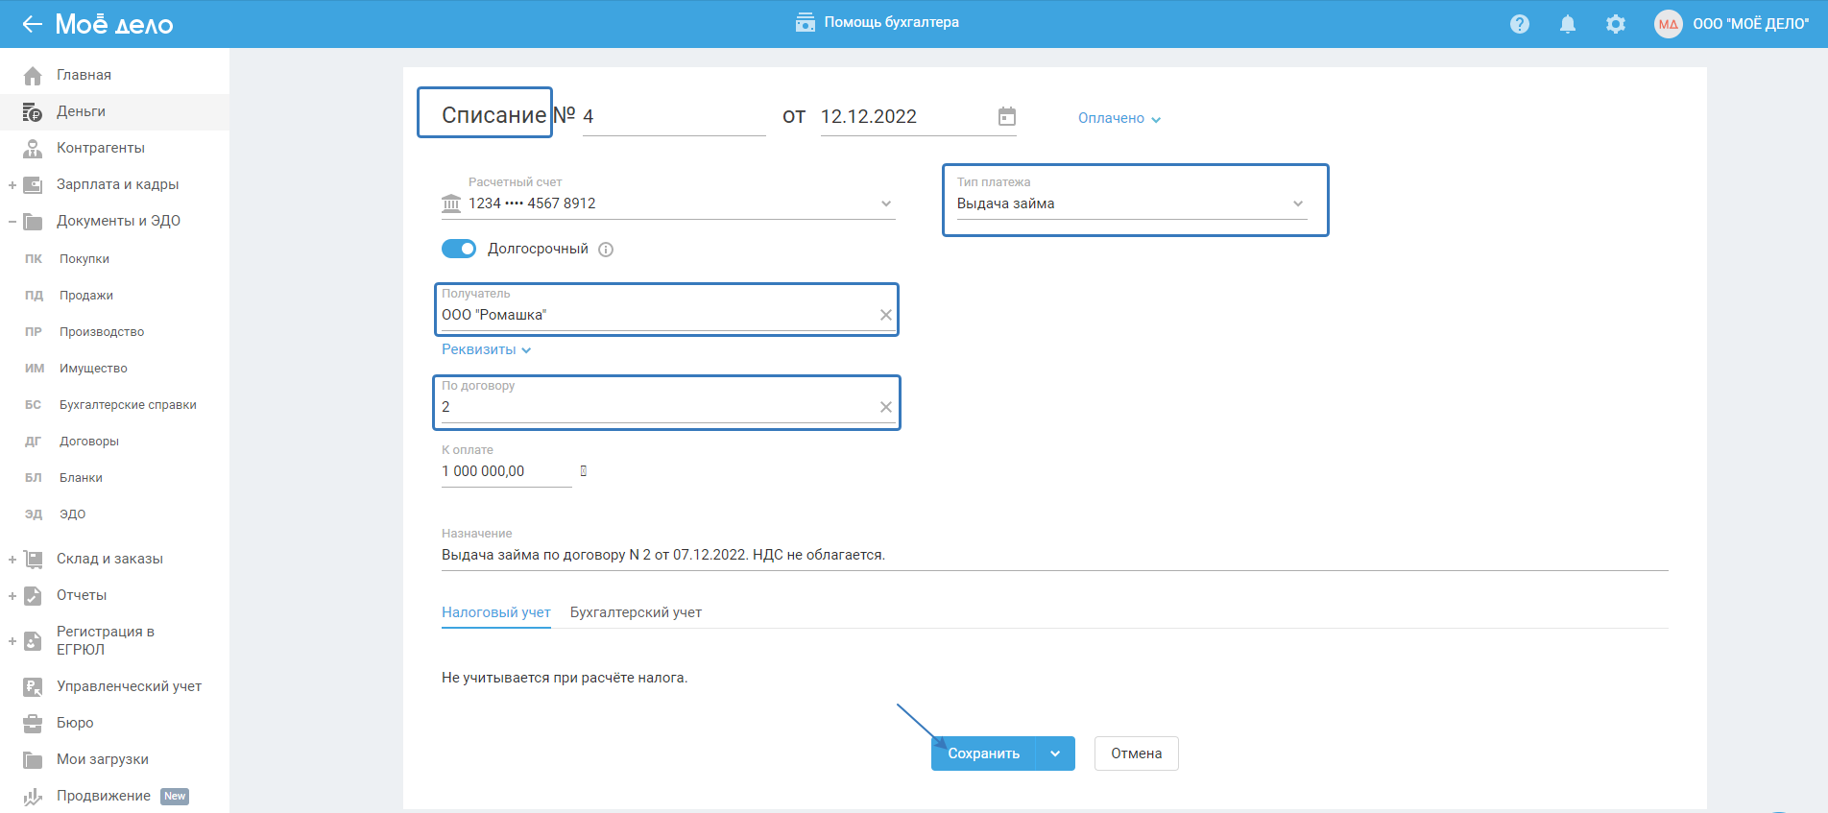Screen dimensions: 1828x813
Task: Clear the Получатель field with X
Action: (x=886, y=315)
